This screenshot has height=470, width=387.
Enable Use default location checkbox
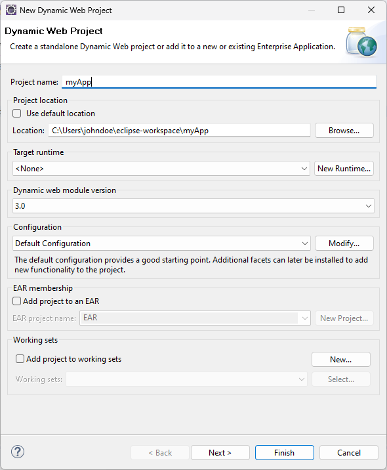point(17,114)
